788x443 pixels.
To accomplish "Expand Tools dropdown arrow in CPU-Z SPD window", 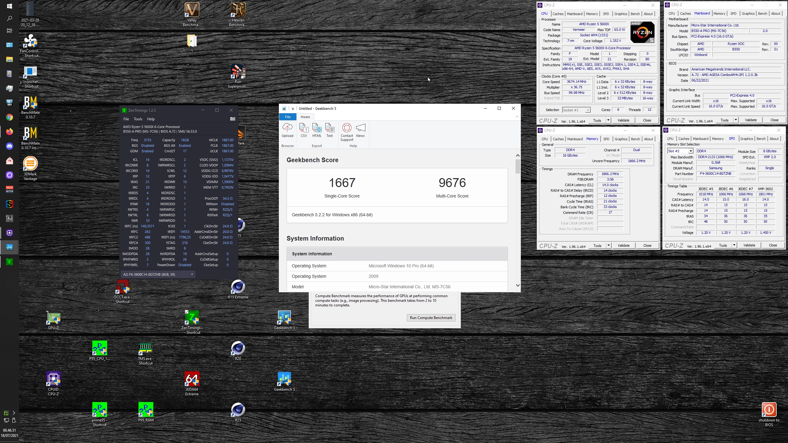I will pos(734,245).
